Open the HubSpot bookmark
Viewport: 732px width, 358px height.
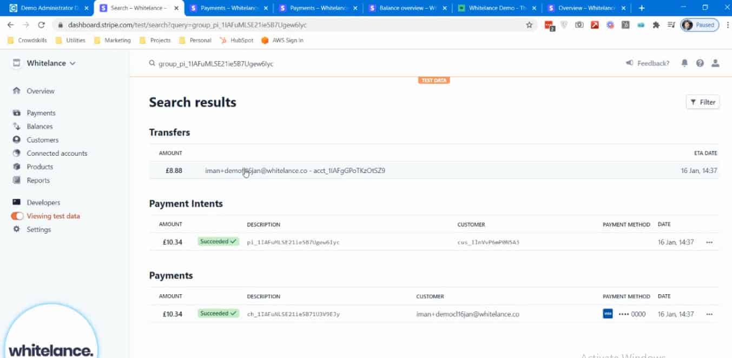coord(236,41)
